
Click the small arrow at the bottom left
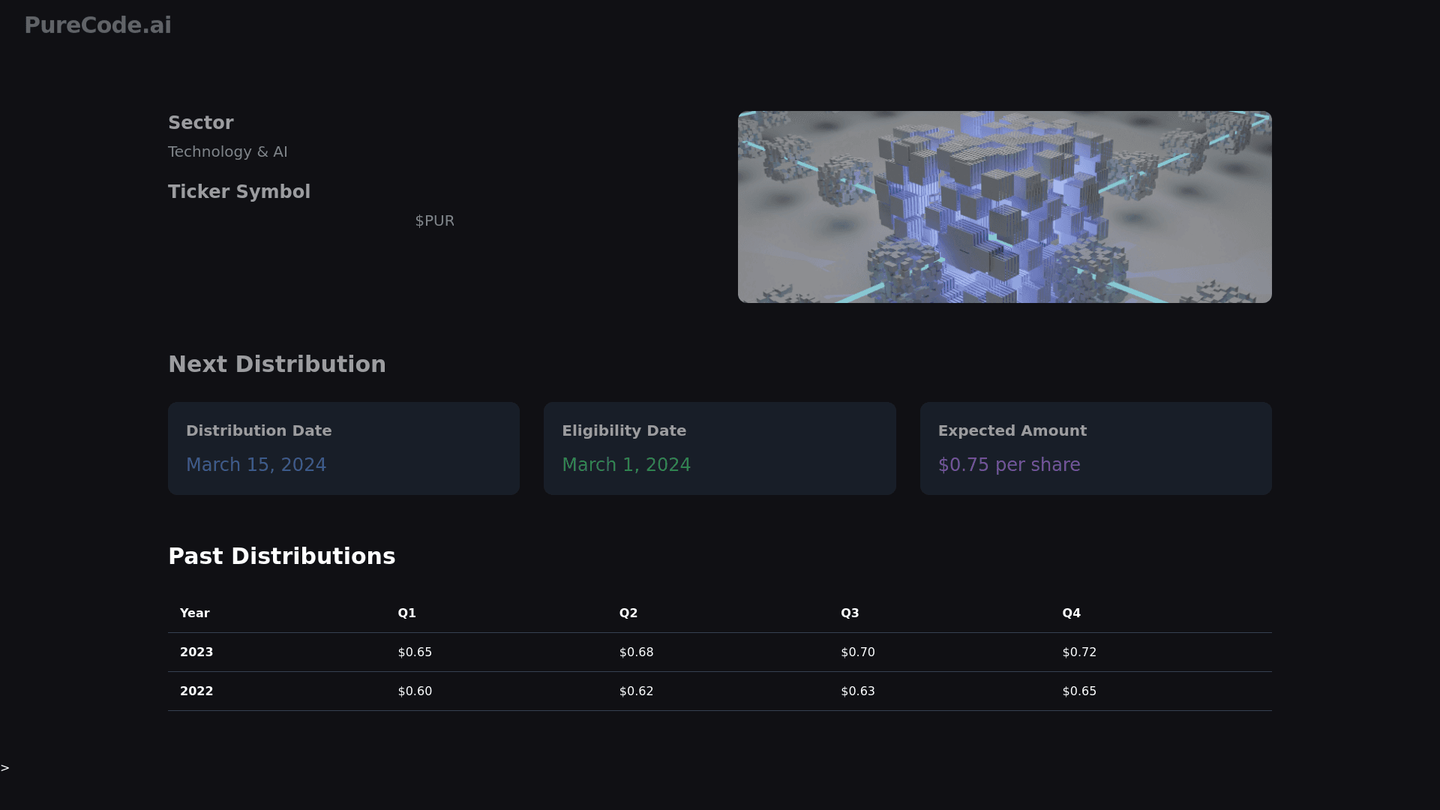(5, 768)
